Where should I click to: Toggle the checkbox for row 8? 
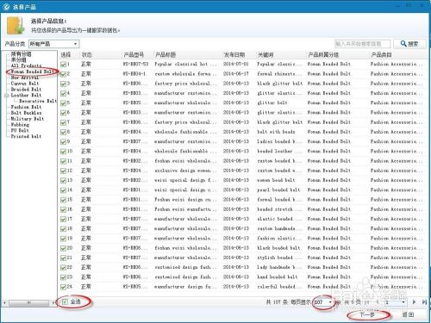tap(63, 132)
